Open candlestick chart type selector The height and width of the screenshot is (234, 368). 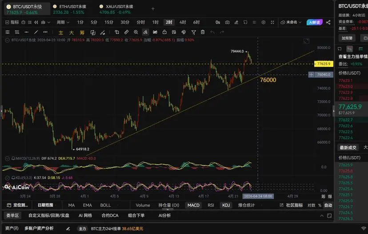pyautogui.click(x=45, y=22)
